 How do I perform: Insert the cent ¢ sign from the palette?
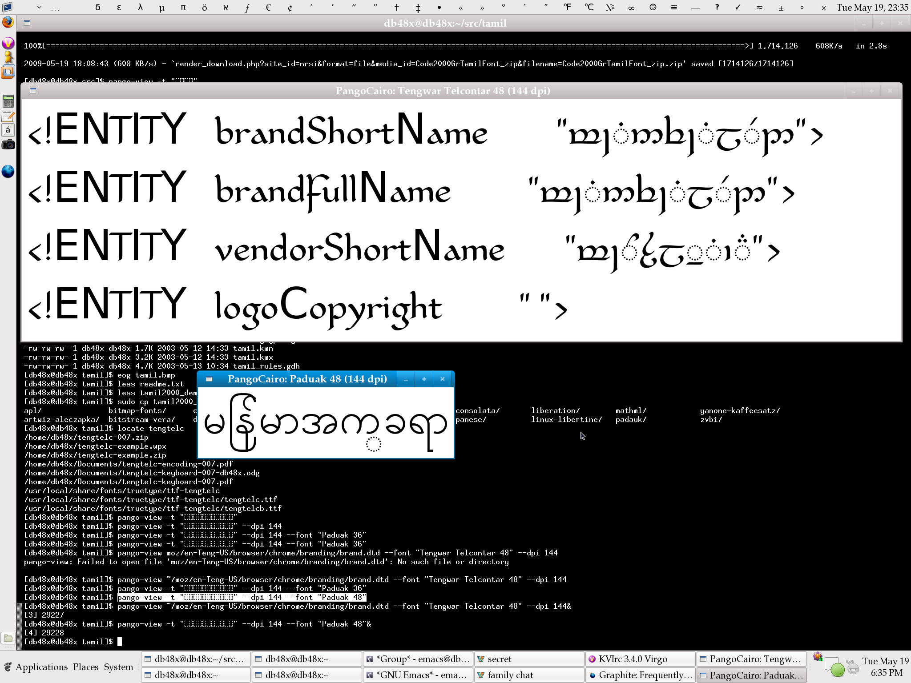click(290, 8)
